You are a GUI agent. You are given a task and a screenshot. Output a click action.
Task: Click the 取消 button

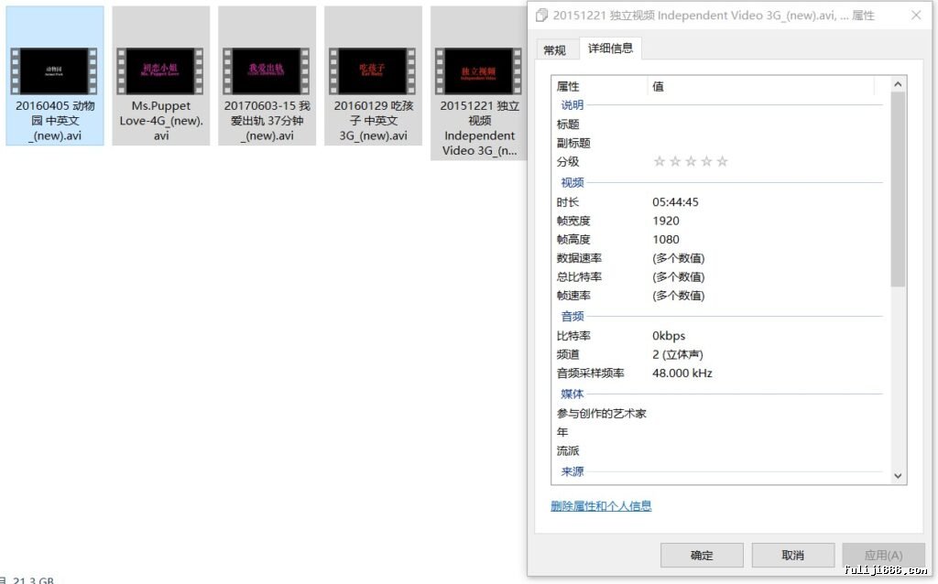(792, 556)
